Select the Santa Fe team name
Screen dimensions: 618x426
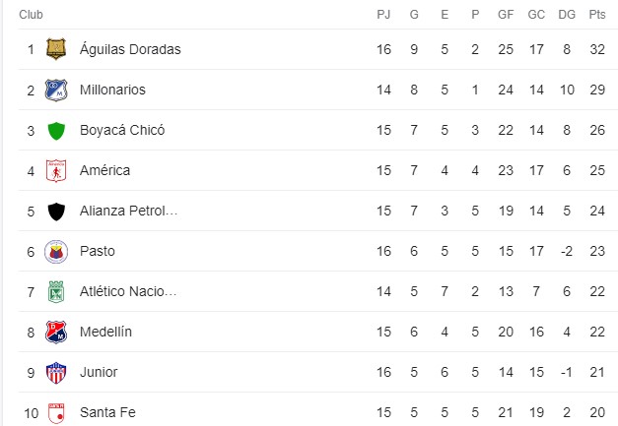pos(107,412)
